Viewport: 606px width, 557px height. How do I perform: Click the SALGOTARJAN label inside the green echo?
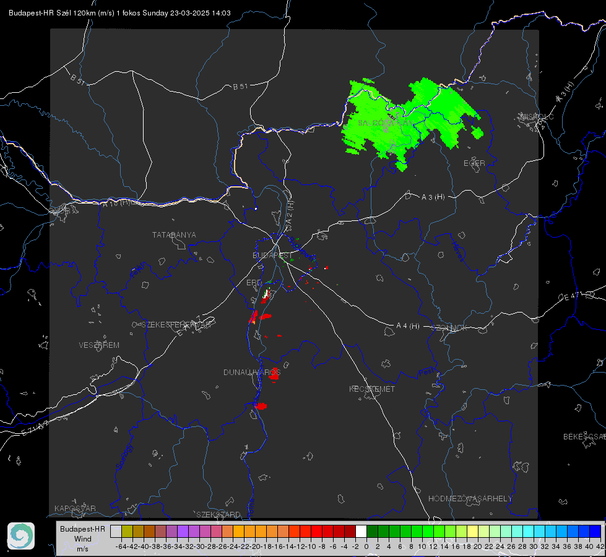coord(385,123)
